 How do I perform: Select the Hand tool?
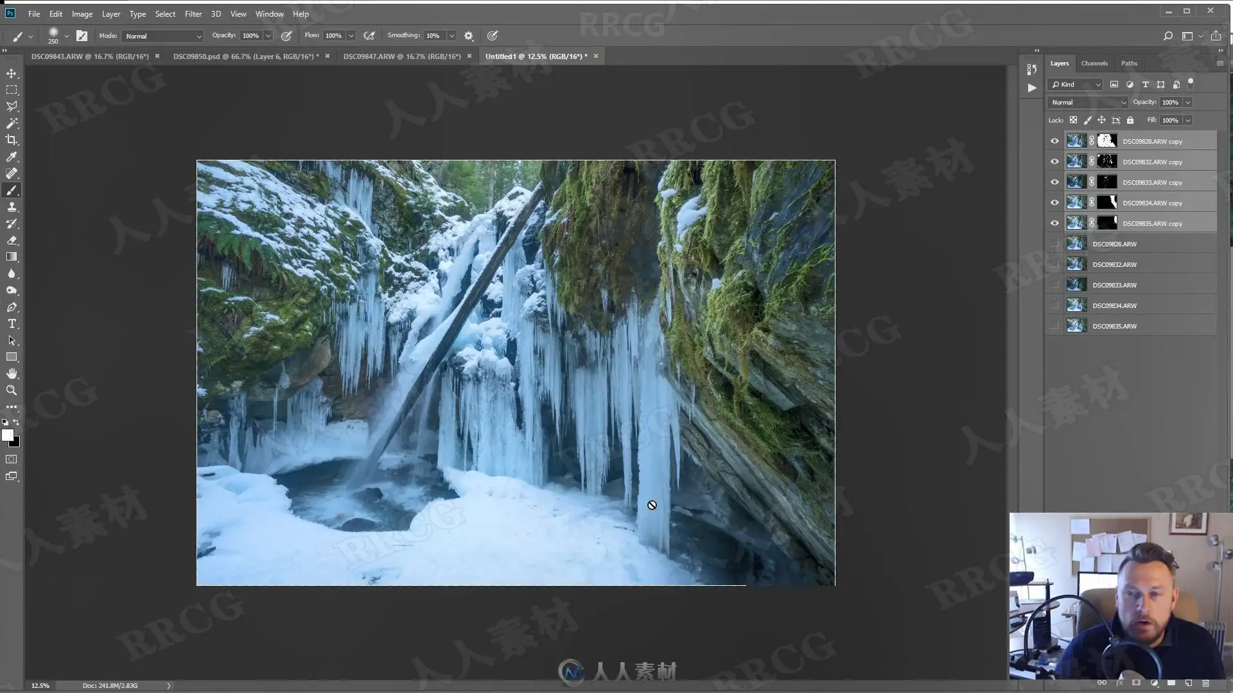pyautogui.click(x=12, y=374)
